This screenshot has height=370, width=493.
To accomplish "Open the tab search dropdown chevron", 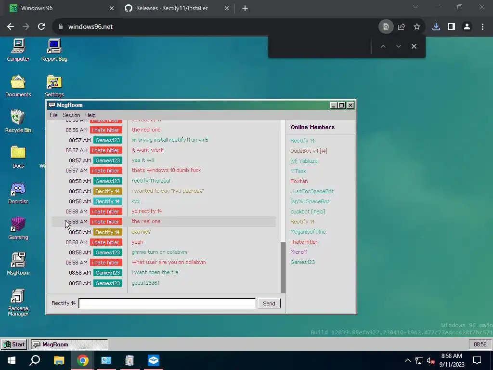I will pyautogui.click(x=415, y=7).
